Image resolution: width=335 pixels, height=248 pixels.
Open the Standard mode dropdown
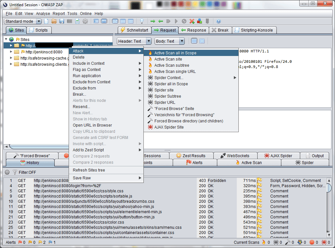(23, 21)
